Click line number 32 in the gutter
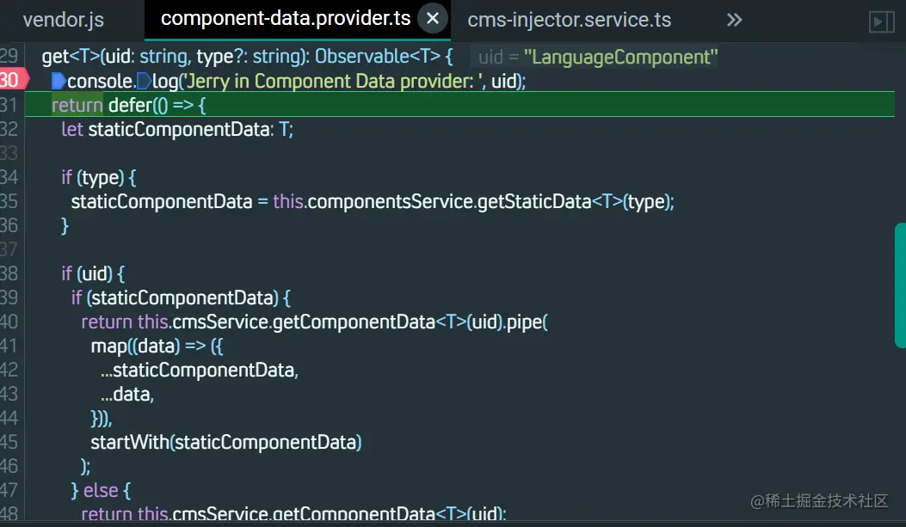Viewport: 906px width, 527px height. coord(9,129)
